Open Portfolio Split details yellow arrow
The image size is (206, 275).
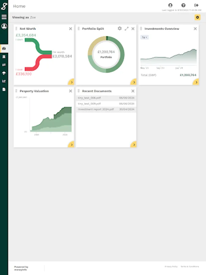point(133,82)
